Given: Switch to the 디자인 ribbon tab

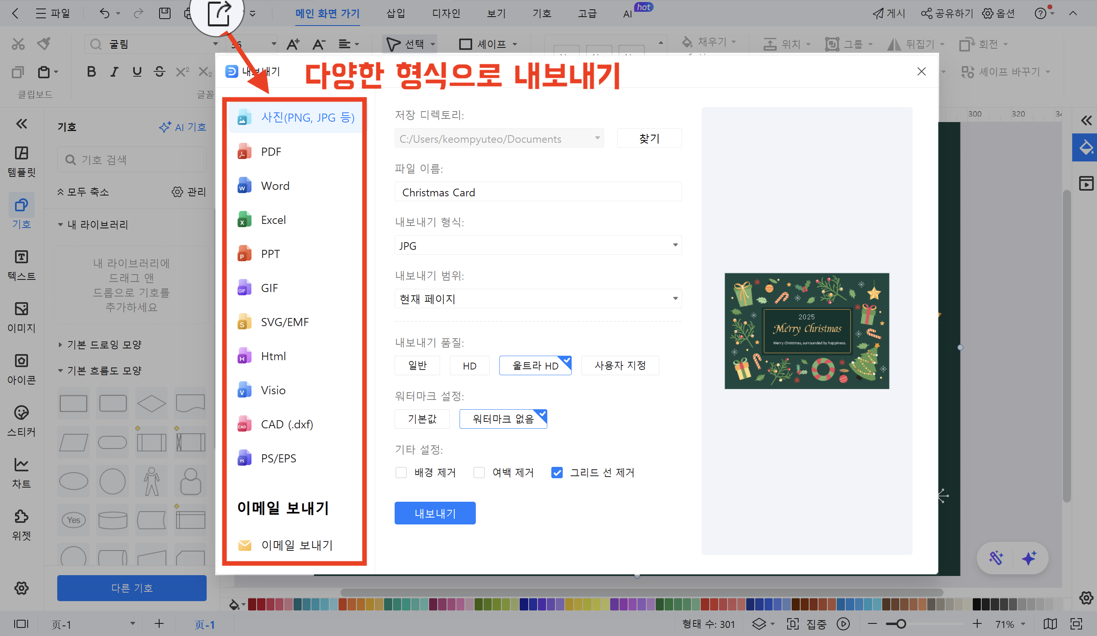Looking at the screenshot, I should click(x=446, y=13).
